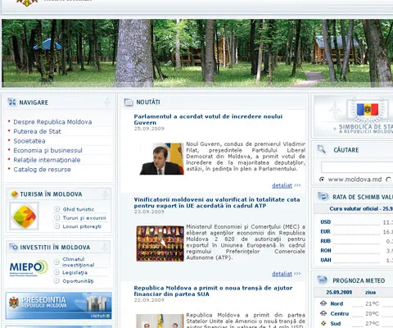Open Economia și businessul section
This screenshot has width=393, height=328.
[x=47, y=151]
